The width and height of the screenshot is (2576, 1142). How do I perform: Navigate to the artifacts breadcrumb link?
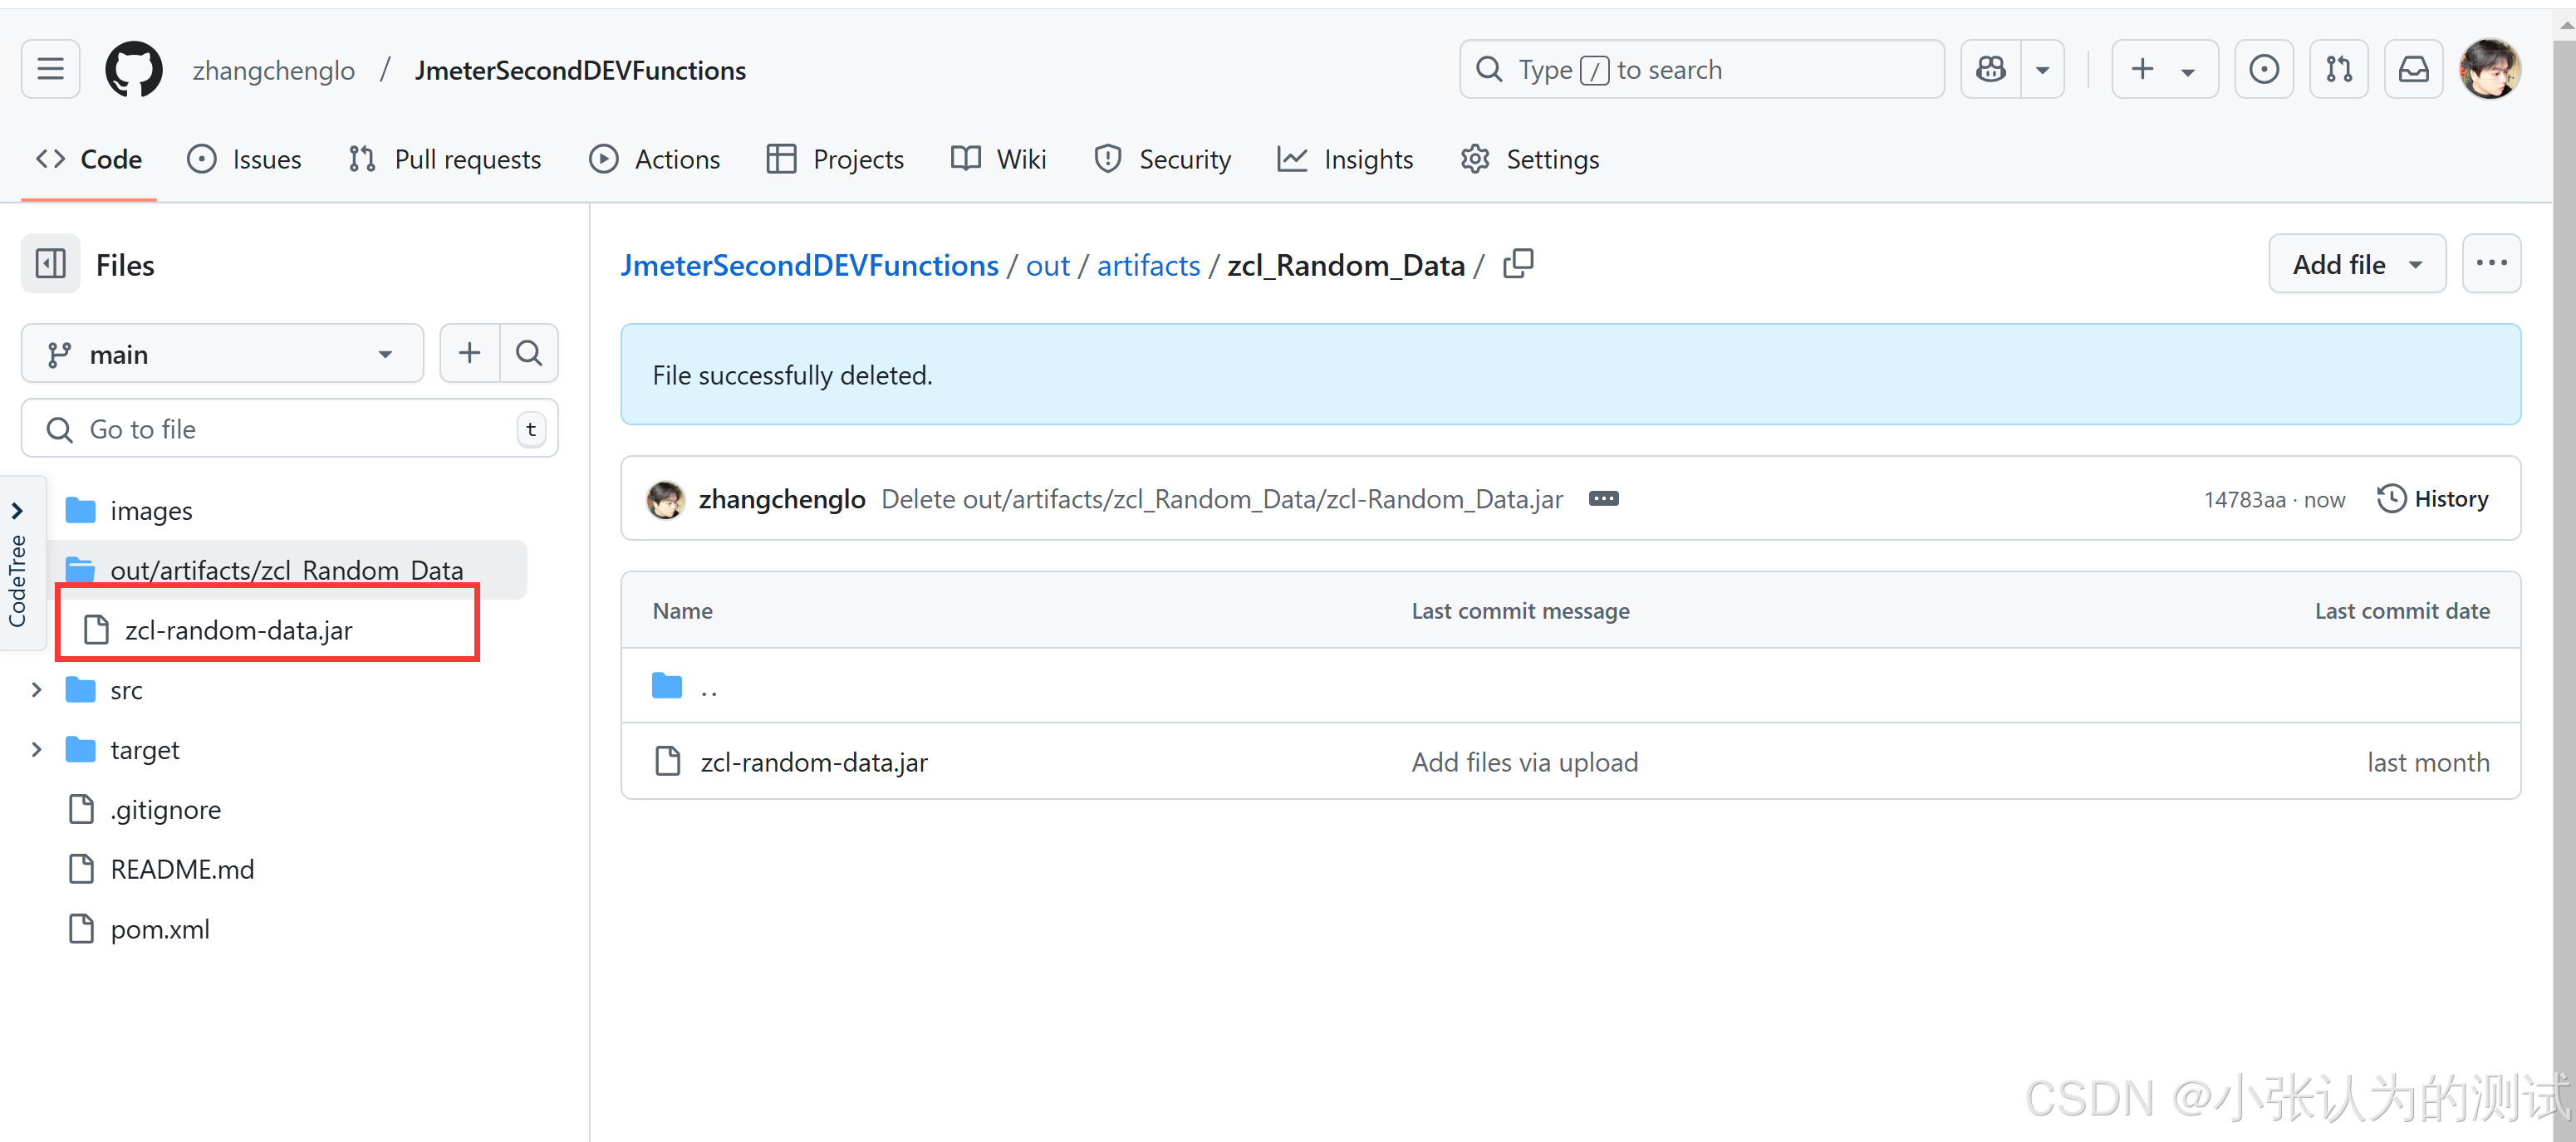click(1148, 265)
